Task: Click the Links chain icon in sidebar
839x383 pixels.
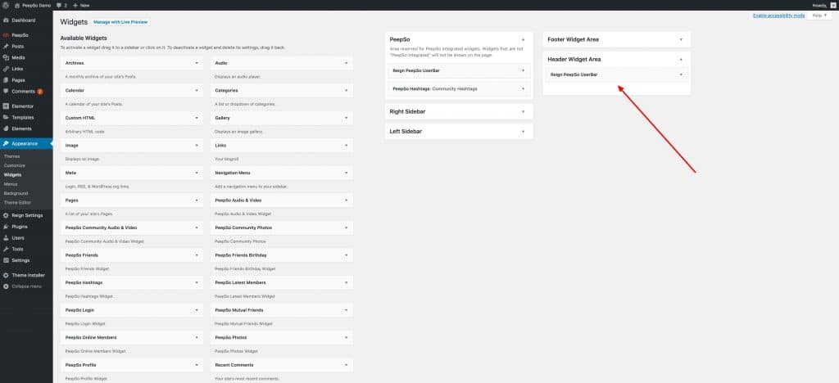Action: [6, 69]
